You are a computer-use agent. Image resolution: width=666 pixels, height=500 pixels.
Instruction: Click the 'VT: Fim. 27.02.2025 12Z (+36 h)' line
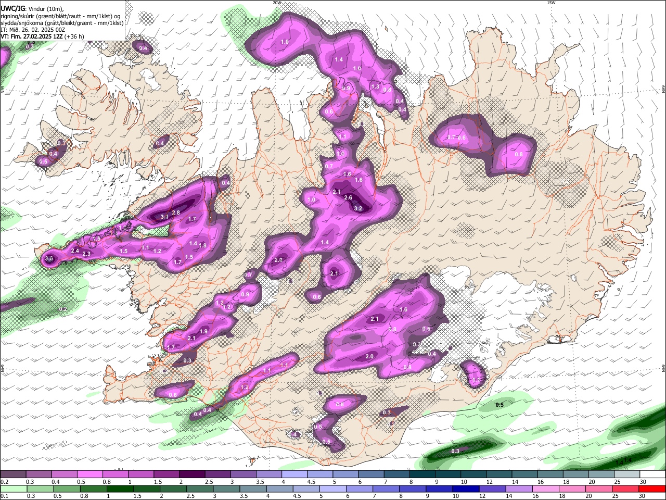pyautogui.click(x=43, y=36)
